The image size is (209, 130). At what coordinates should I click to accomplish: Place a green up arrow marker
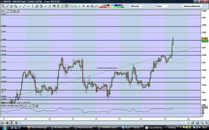tap(80, 6)
